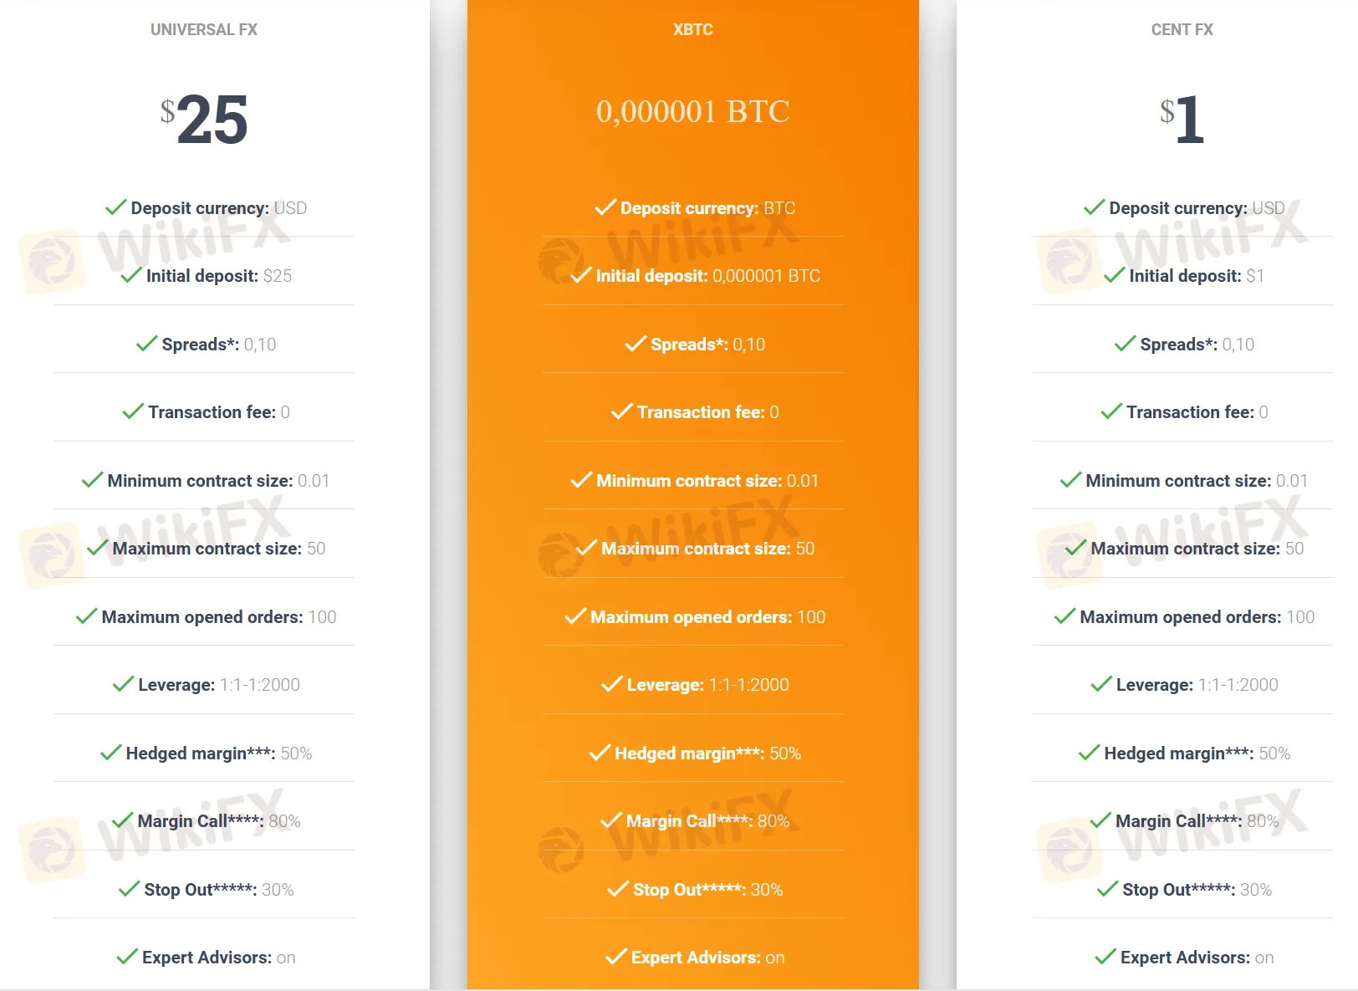Click the Margin Call checkmark in Cent FX
The image size is (1358, 991).
coord(1100,820)
